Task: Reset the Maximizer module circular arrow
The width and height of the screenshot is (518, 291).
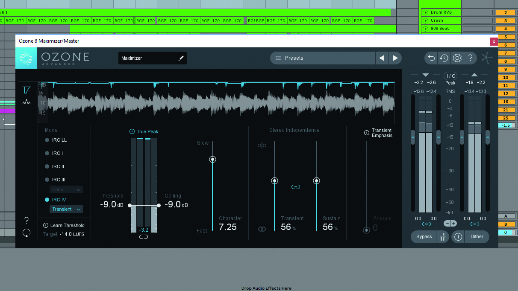Action: tap(26, 233)
